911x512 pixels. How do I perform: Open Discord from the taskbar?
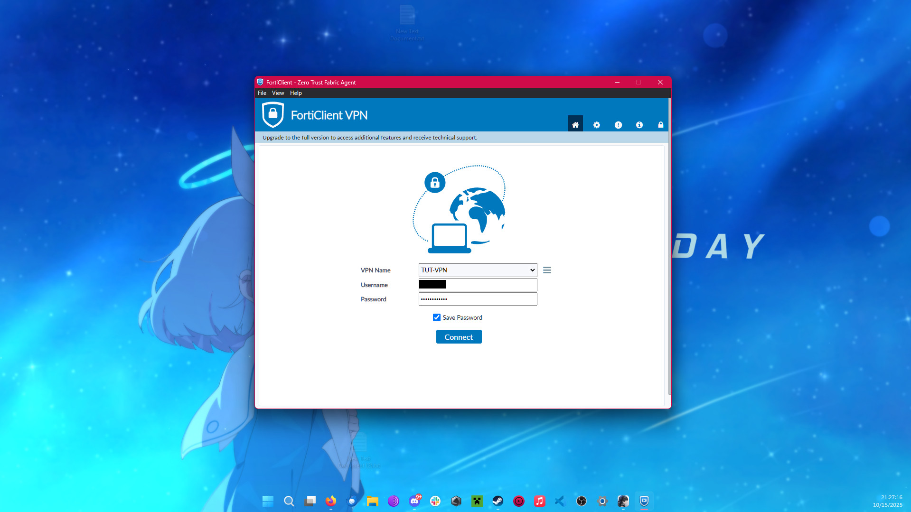pos(414,501)
